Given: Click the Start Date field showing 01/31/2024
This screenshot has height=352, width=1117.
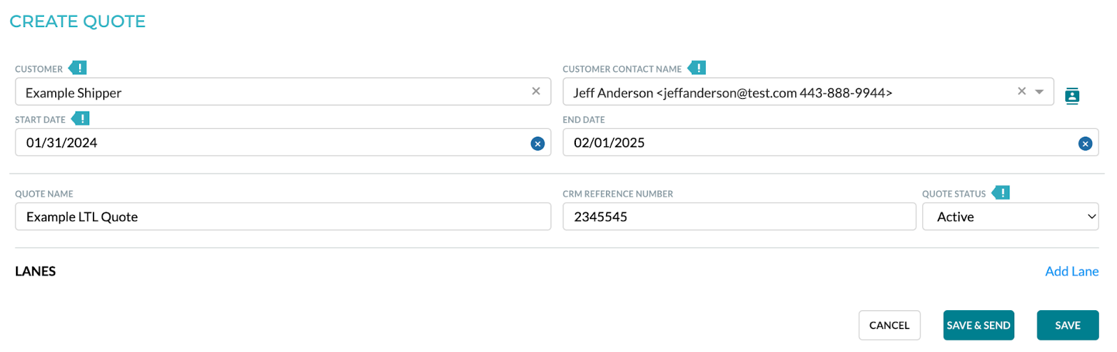Looking at the screenshot, I should click(x=272, y=143).
